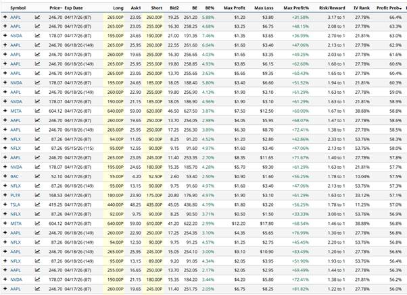Show chart for AAPL row with BE 258.85
Screen dimensions: 407x295
(37, 64)
